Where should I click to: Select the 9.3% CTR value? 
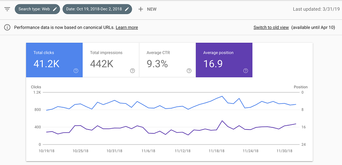click(157, 64)
